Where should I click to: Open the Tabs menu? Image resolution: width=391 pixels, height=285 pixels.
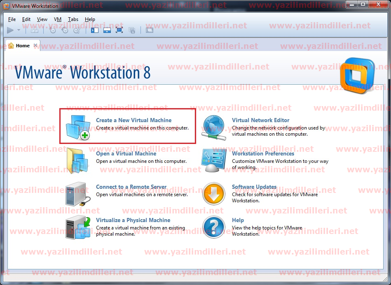click(73, 19)
